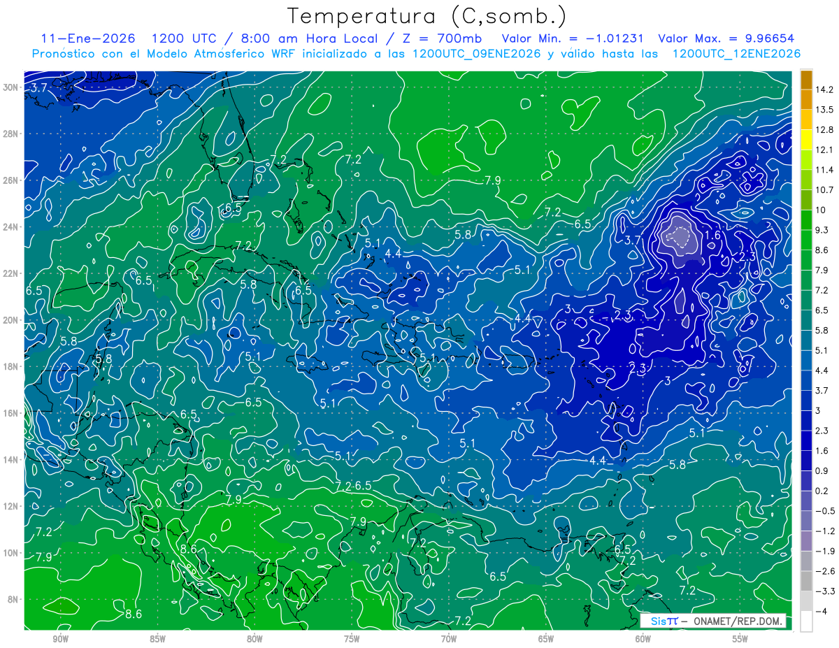Click the '1200UTC_09ENE2026' initialization time
839x648 pixels.
tap(476, 53)
